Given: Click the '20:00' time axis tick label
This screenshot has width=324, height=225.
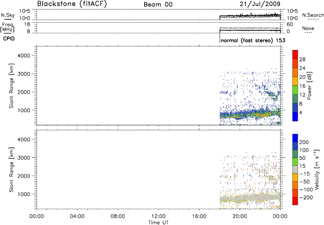Looking at the screenshot, I should coord(240,216).
